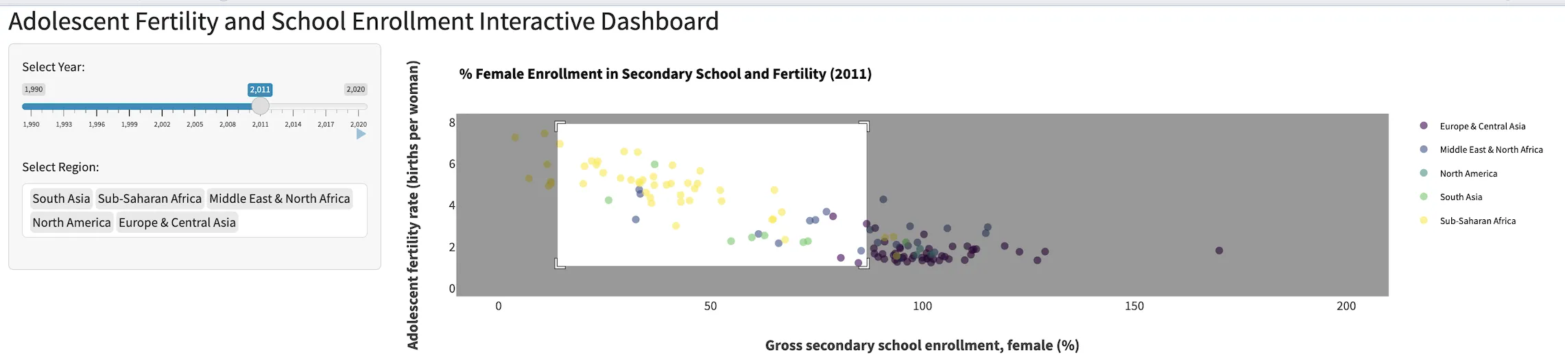Open the Select Region dropdown field
The image size is (1565, 363).
(x=302, y=223)
